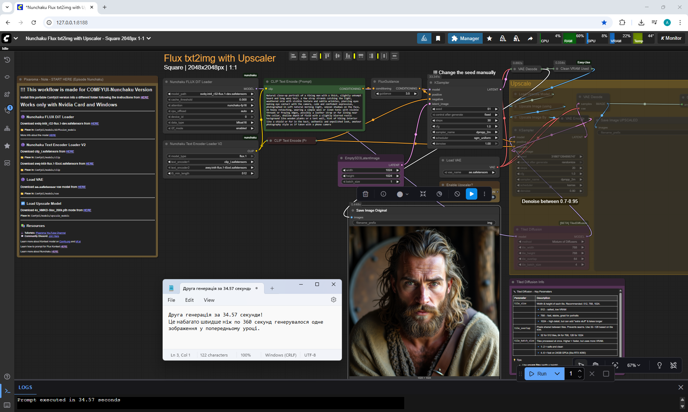Open the queue history icon in left sidebar
The height and width of the screenshot is (412, 688).
[7, 60]
